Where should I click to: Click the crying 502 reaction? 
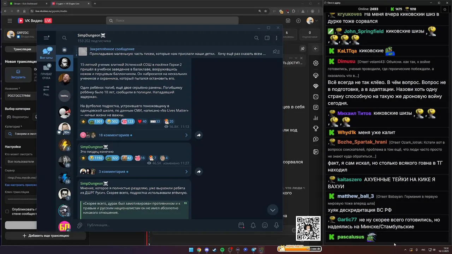point(113,121)
